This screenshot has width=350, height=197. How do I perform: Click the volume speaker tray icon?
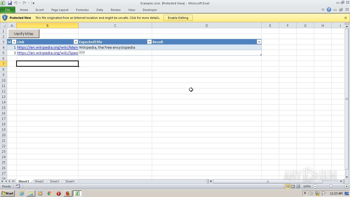coord(311,193)
